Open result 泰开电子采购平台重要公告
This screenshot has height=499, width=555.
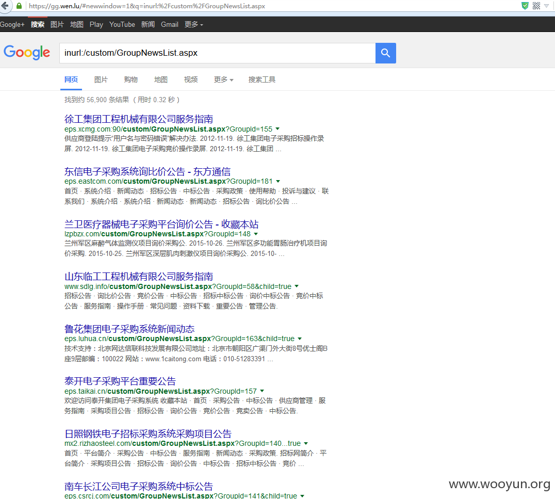120,381
